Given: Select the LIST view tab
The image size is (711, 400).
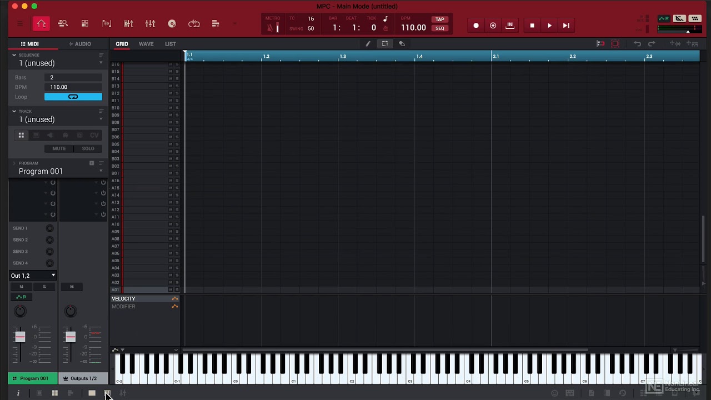Looking at the screenshot, I should (x=171, y=44).
